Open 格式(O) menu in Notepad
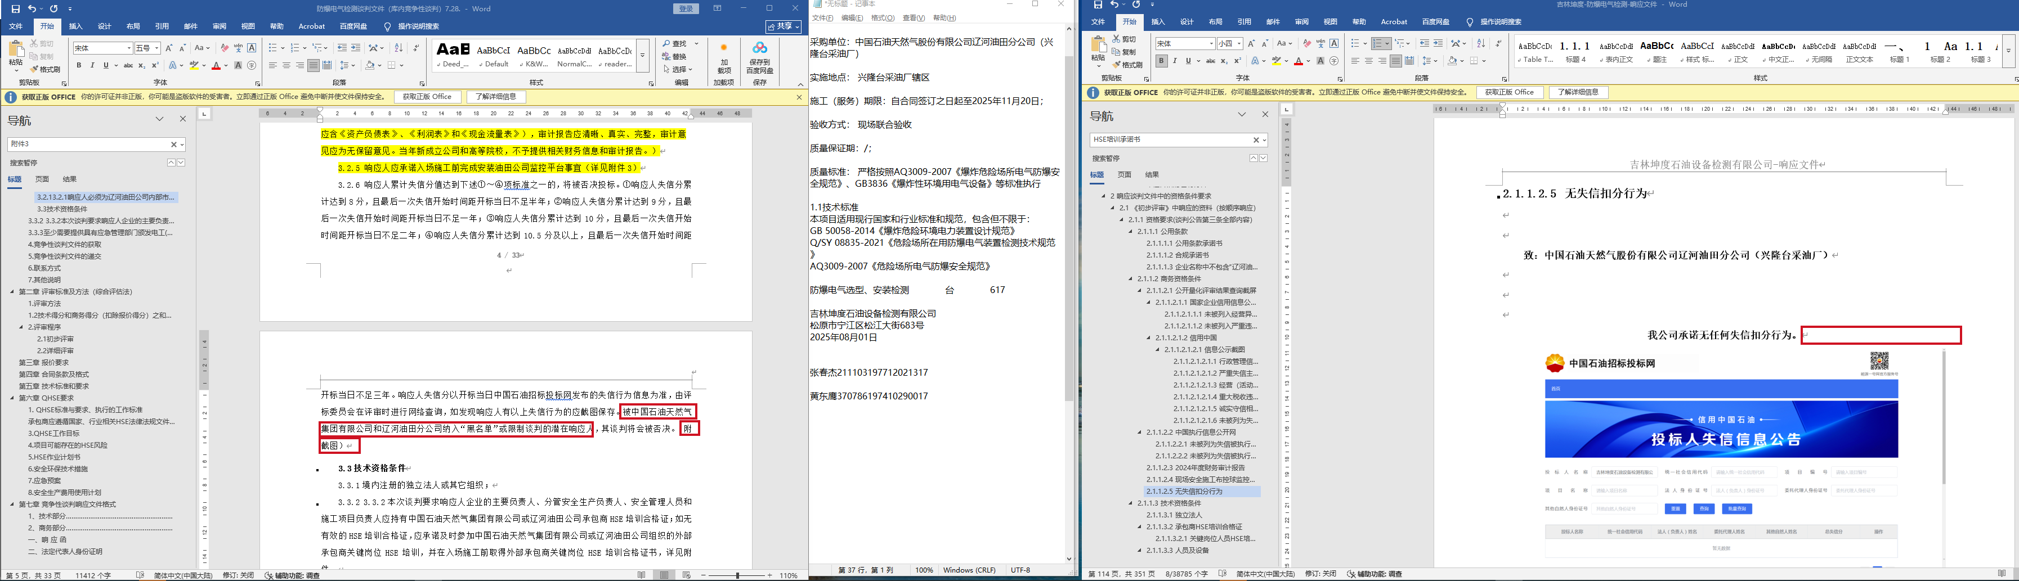Image resolution: width=2019 pixels, height=581 pixels. coord(883,18)
